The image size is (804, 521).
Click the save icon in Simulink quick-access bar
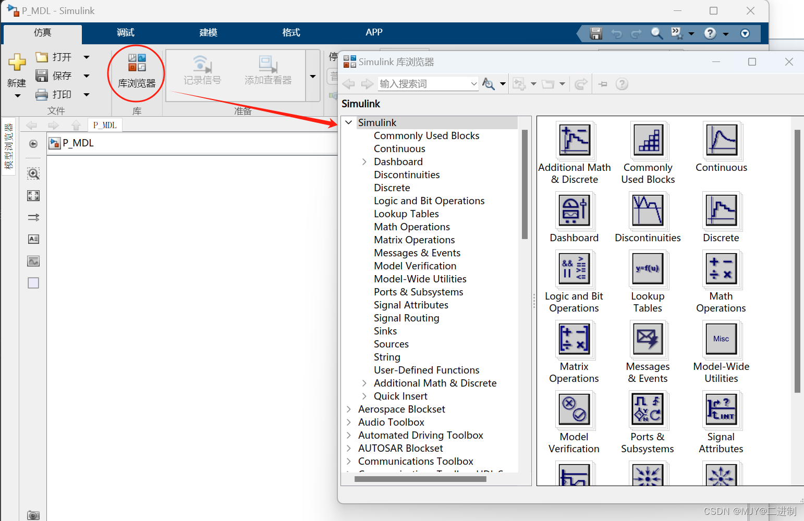596,33
